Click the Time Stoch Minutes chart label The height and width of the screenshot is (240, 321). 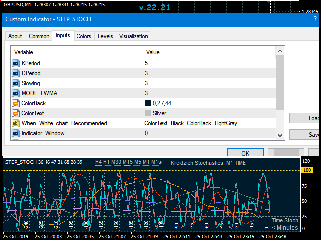pyautogui.click(x=284, y=224)
